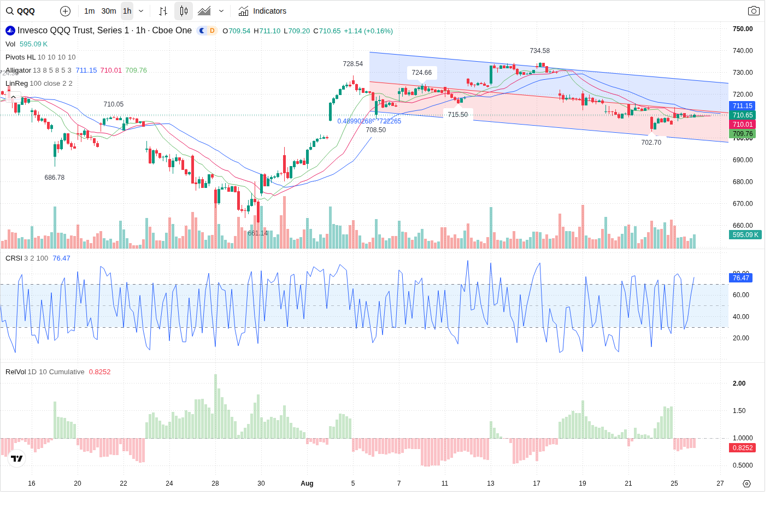Click the date 13 on time axis

(x=491, y=483)
